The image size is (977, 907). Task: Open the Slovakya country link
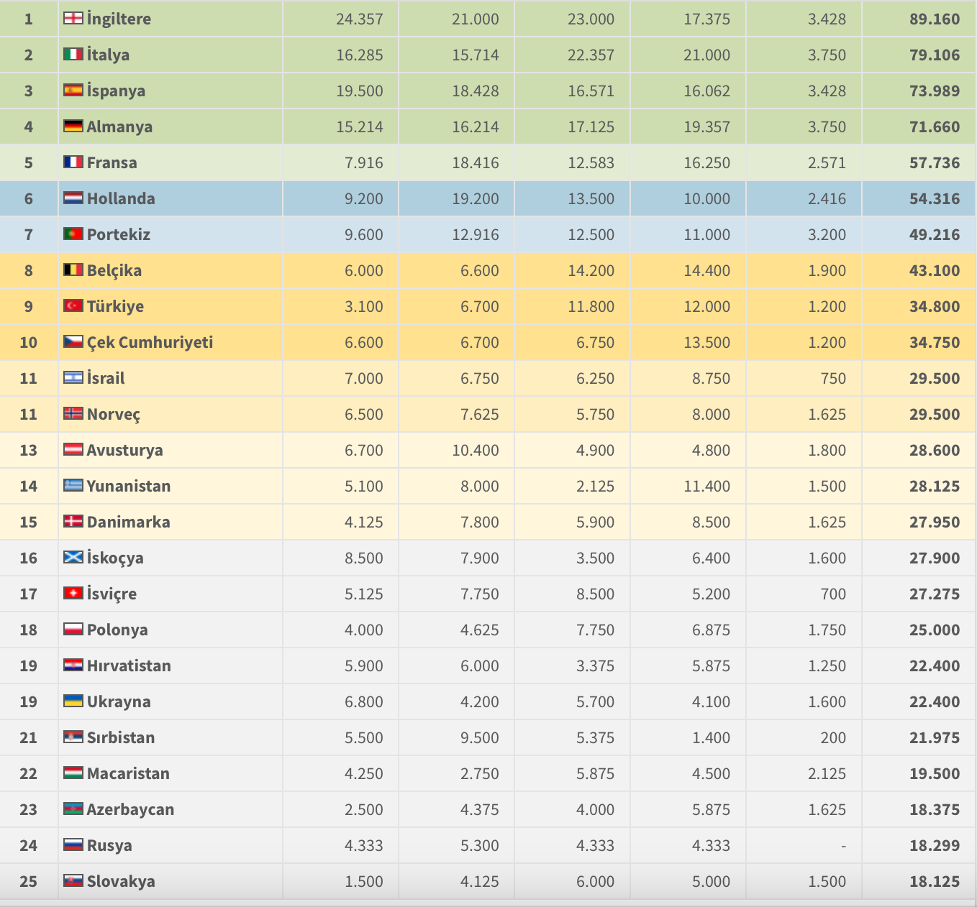point(121,881)
